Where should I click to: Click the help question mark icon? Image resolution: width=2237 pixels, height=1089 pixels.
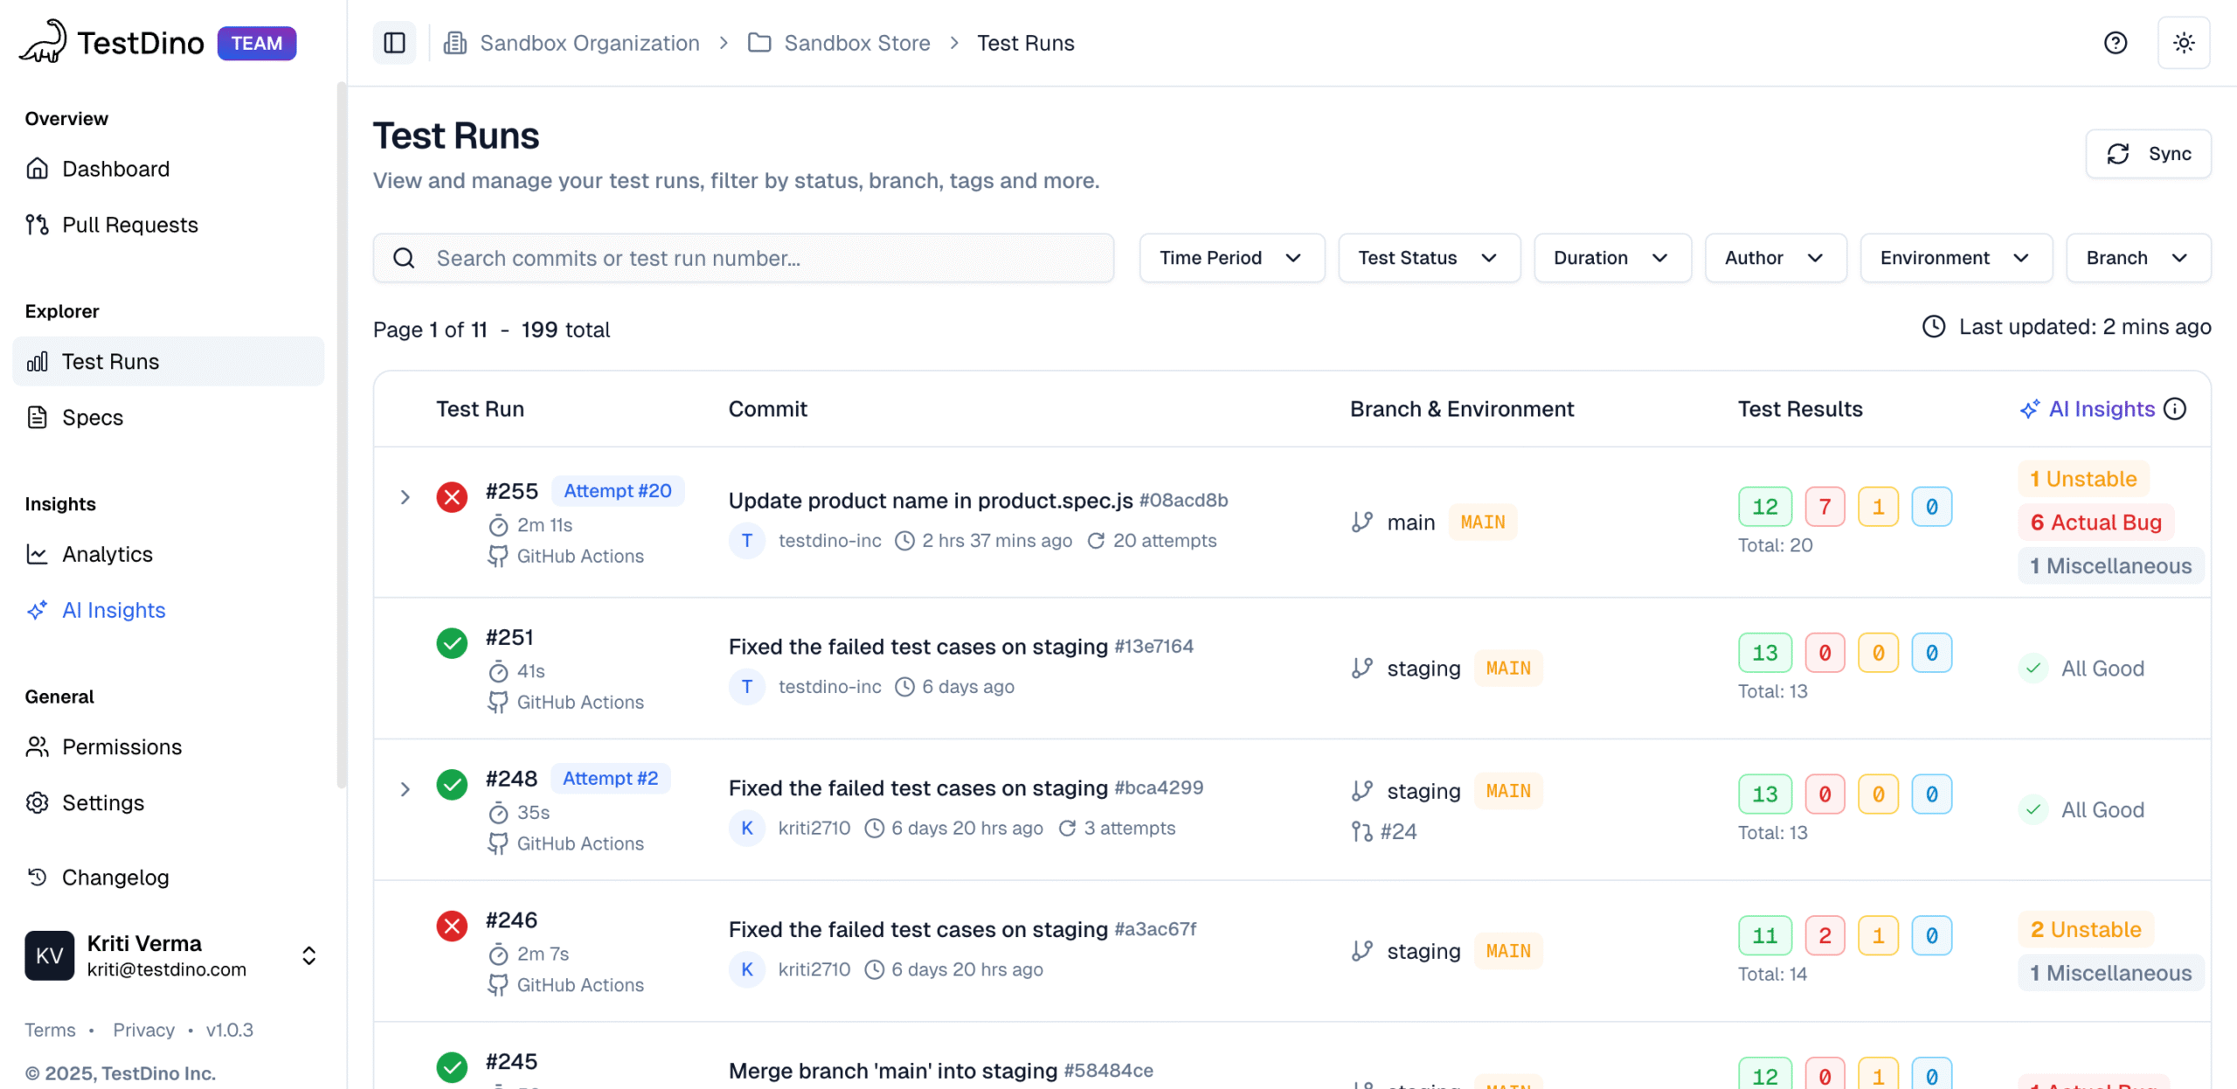click(x=2115, y=43)
